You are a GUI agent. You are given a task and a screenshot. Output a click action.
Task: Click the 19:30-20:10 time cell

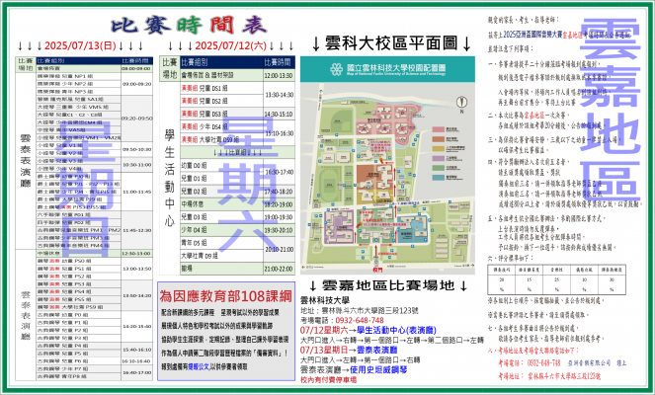point(279,230)
